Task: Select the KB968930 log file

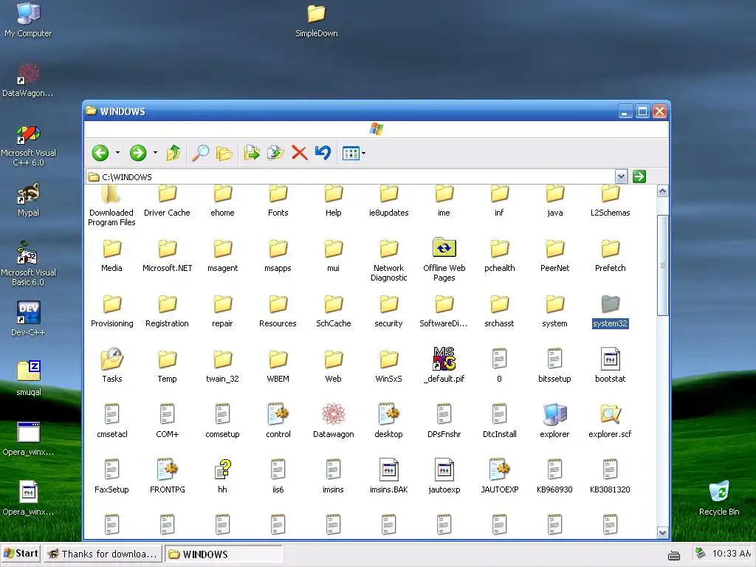Action: (x=554, y=476)
